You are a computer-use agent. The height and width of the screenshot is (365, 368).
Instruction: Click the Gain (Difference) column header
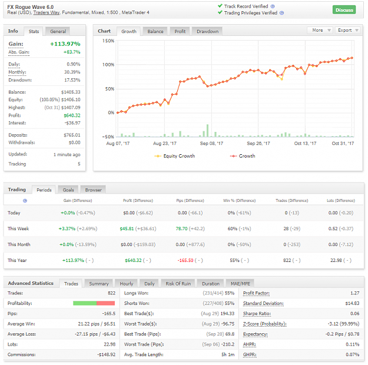(78, 201)
